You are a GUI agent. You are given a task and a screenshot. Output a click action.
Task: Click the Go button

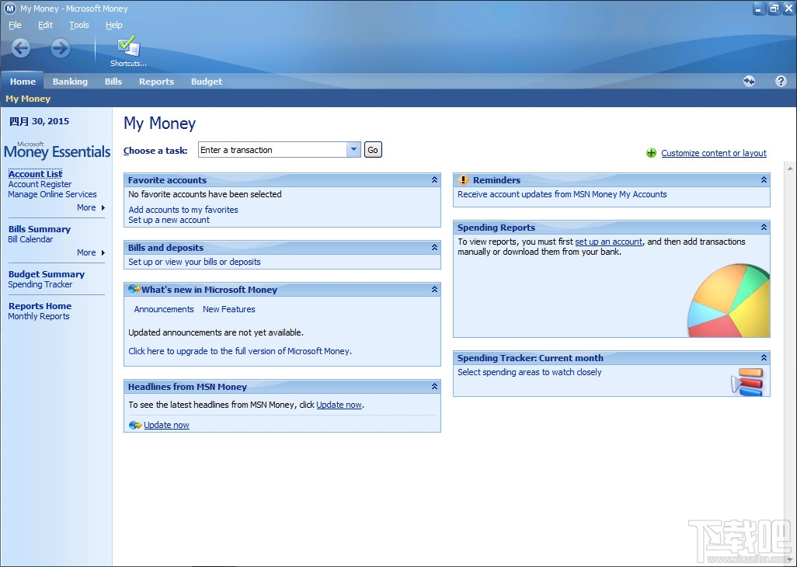click(373, 150)
